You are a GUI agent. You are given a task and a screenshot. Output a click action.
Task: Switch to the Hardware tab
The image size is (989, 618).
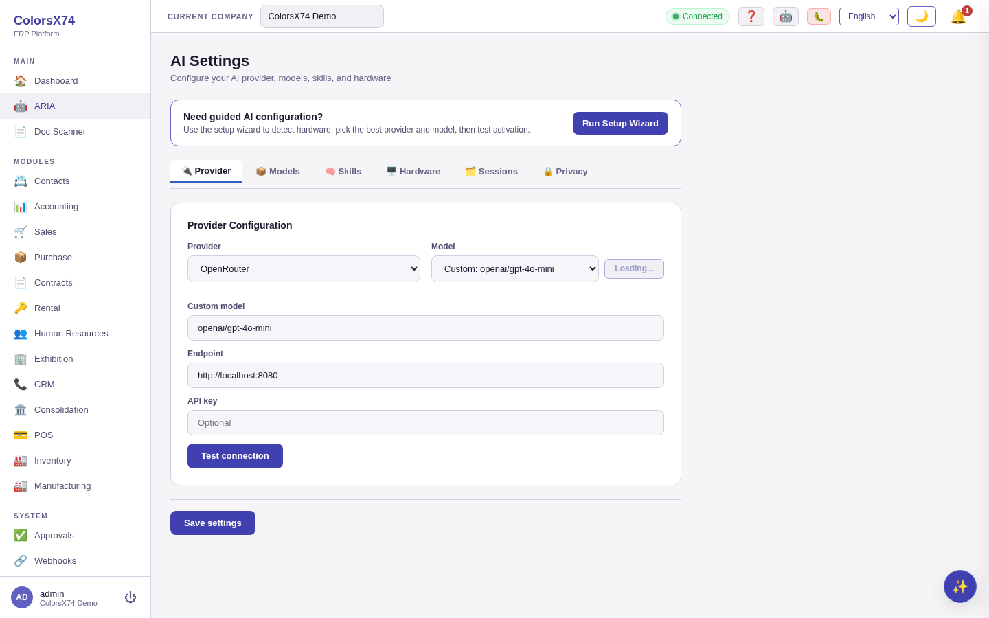click(x=413, y=172)
